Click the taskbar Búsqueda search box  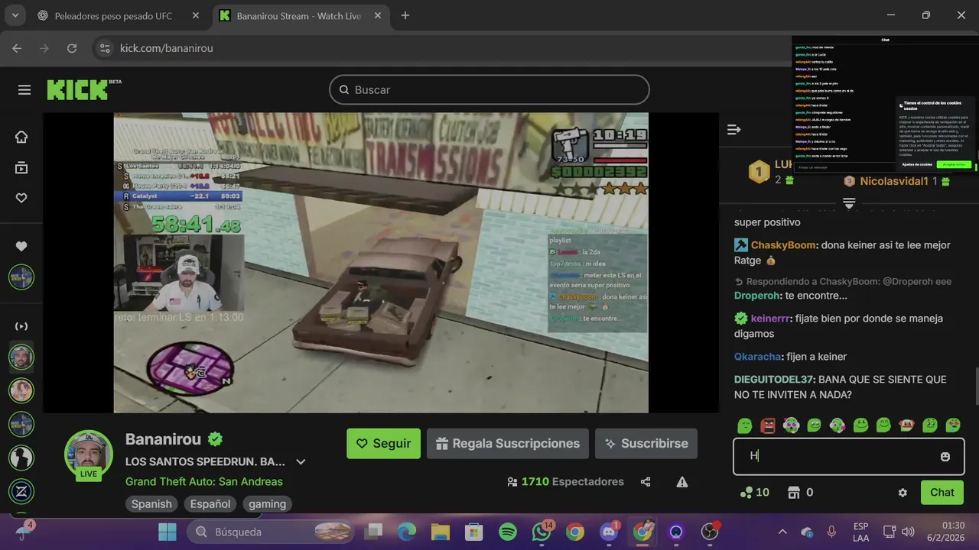coord(271,532)
